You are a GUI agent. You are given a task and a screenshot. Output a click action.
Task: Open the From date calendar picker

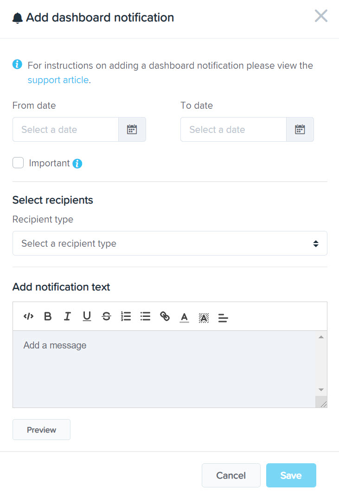(x=132, y=130)
